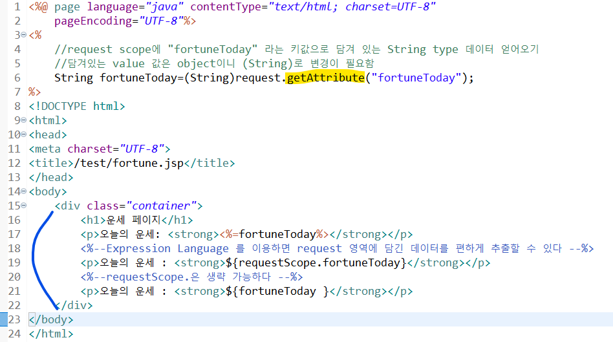
Task: Click line number 19 in the gutter
Action: 14,262
